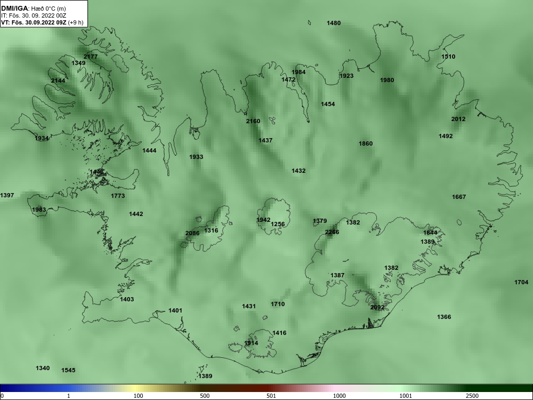
Task: Select the legend label 500
Action: (x=205, y=396)
